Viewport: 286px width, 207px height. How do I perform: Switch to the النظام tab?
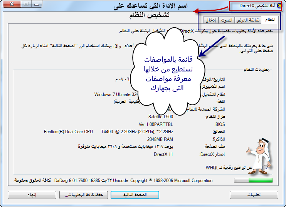[x=270, y=20]
